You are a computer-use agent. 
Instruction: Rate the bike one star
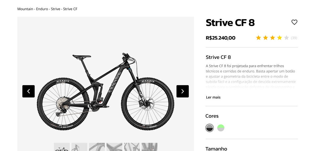pyautogui.click(x=259, y=38)
